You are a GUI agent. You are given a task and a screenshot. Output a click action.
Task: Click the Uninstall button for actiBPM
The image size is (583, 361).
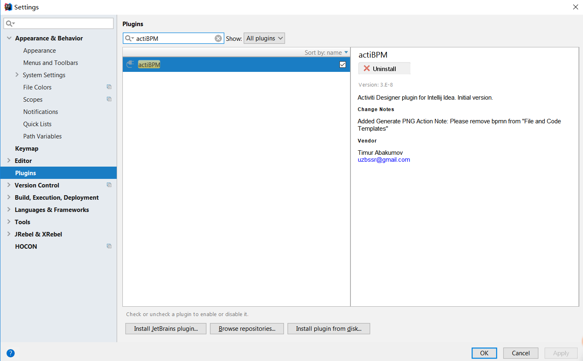(x=384, y=69)
